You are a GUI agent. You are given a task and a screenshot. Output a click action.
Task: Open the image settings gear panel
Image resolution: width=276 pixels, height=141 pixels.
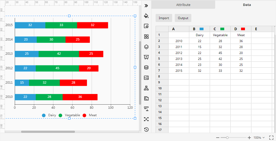click(146, 26)
